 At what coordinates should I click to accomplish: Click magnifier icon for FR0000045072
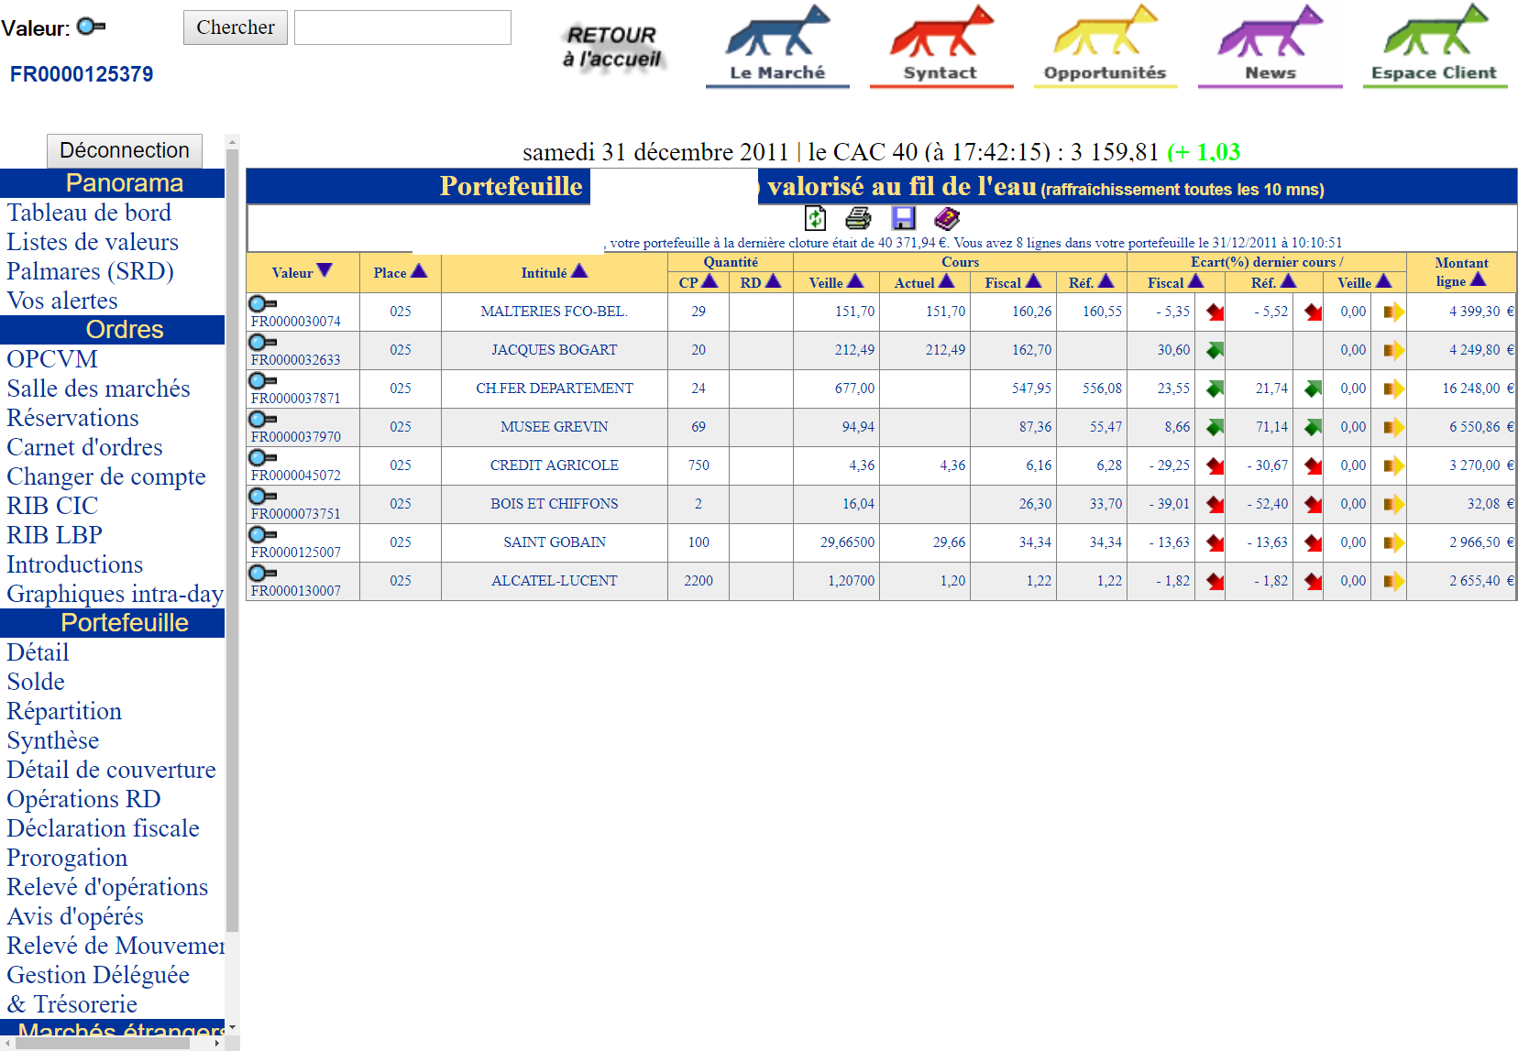[x=263, y=457]
